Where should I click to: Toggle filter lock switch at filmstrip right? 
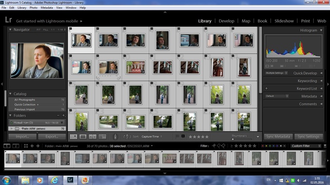325,146
